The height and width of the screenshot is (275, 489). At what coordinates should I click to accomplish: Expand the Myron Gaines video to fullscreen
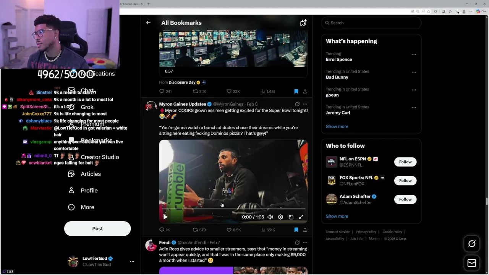point(301,217)
